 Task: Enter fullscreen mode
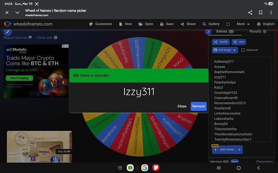pyautogui.click(x=228, y=24)
